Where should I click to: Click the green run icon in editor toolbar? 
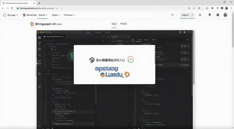(x=108, y=37)
